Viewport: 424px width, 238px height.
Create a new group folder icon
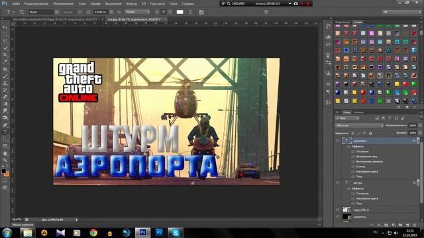pos(400,225)
